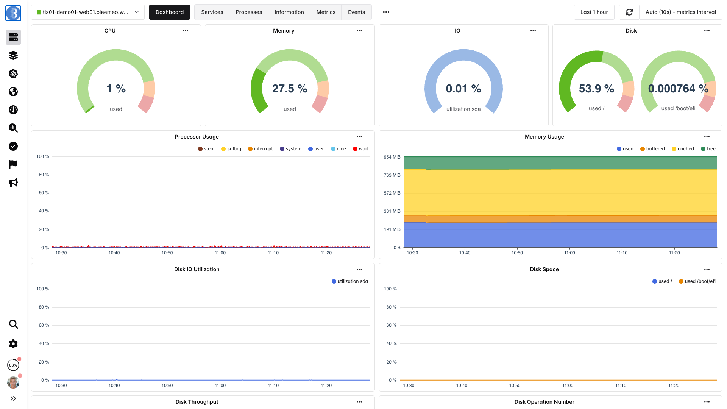
Task: Expand the sidebar with double chevron
Action: pos(13,398)
